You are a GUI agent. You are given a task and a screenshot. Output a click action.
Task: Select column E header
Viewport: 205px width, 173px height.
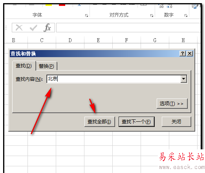pos(98,40)
